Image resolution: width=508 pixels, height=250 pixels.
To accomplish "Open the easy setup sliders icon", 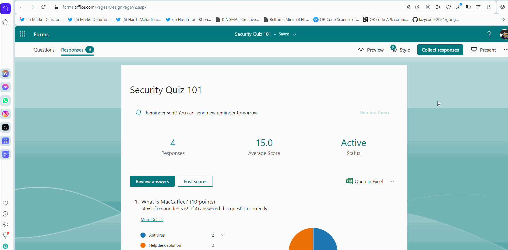I will point(478,7).
